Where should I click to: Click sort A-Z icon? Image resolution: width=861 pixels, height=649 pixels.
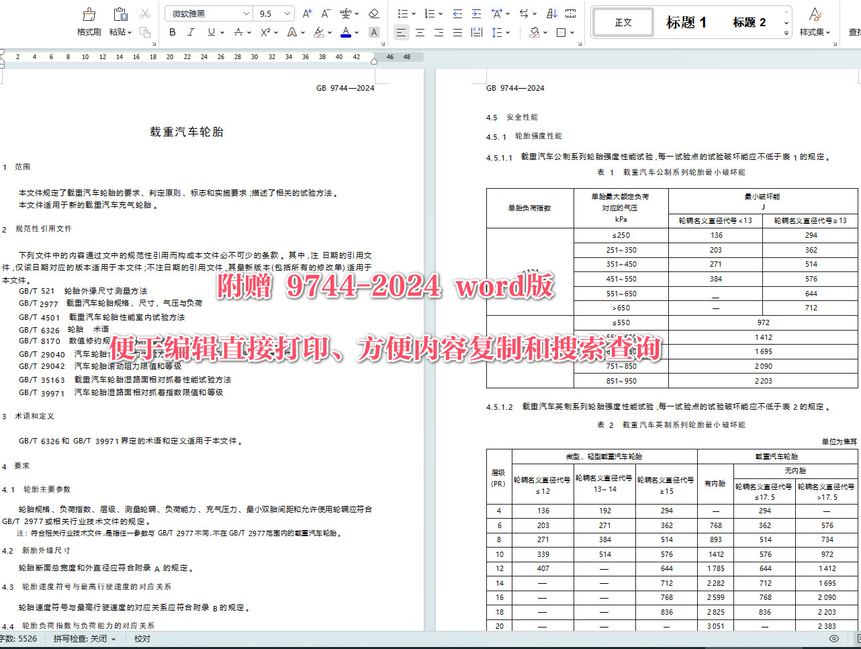552,13
